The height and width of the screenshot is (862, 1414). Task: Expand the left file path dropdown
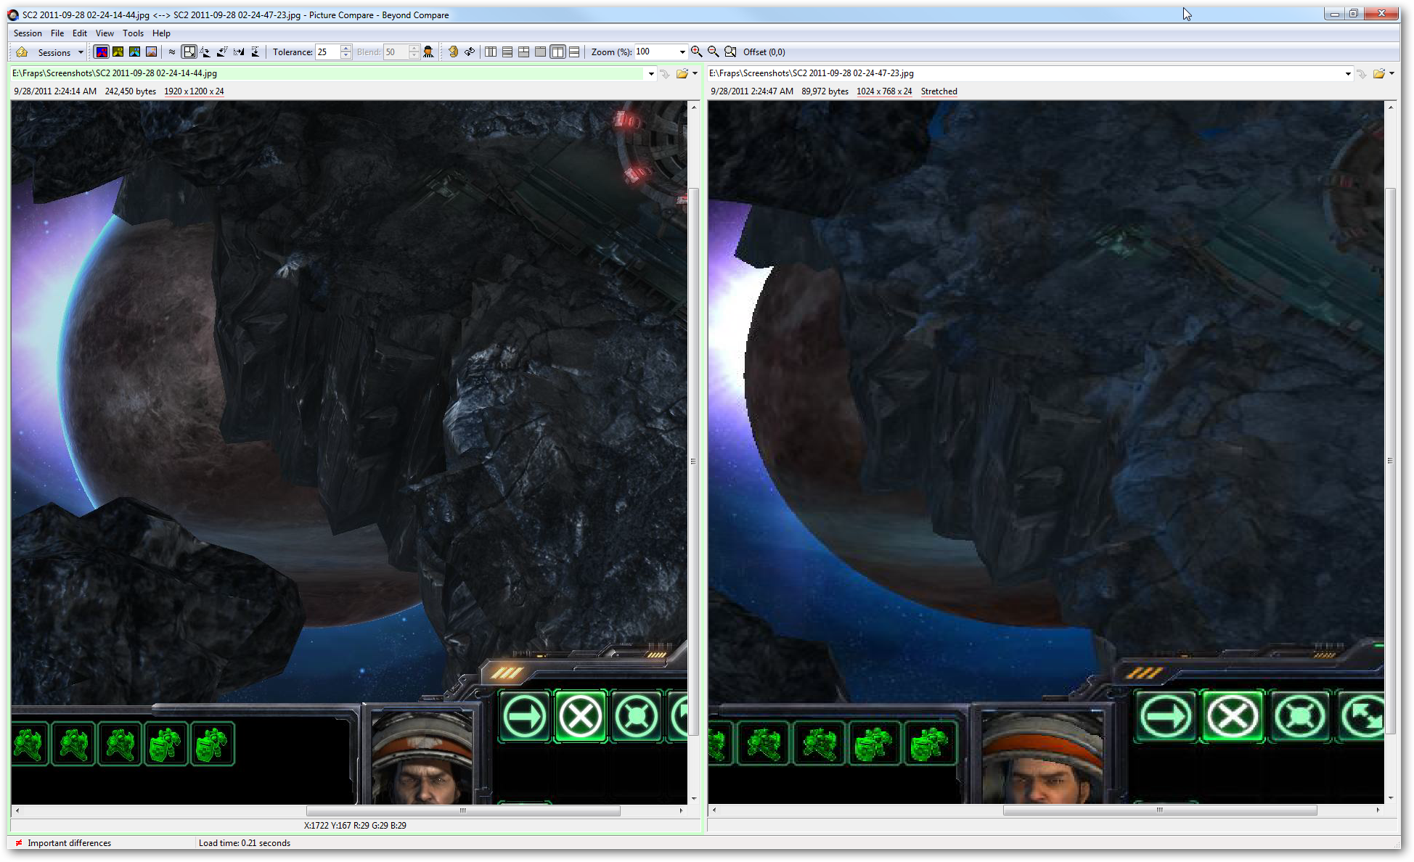651,74
